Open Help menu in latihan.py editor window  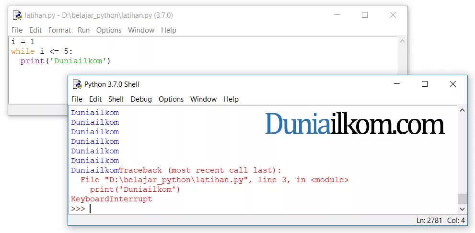(x=168, y=30)
